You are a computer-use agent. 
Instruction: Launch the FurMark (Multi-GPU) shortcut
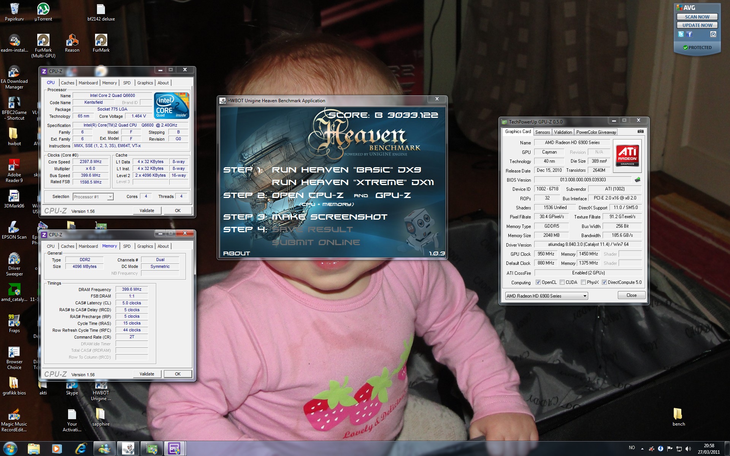43,46
